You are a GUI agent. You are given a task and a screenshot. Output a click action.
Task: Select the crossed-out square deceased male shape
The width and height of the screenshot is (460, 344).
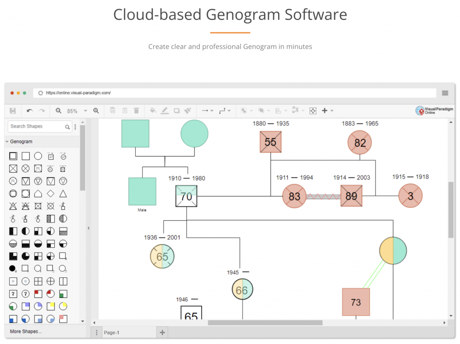(13, 168)
